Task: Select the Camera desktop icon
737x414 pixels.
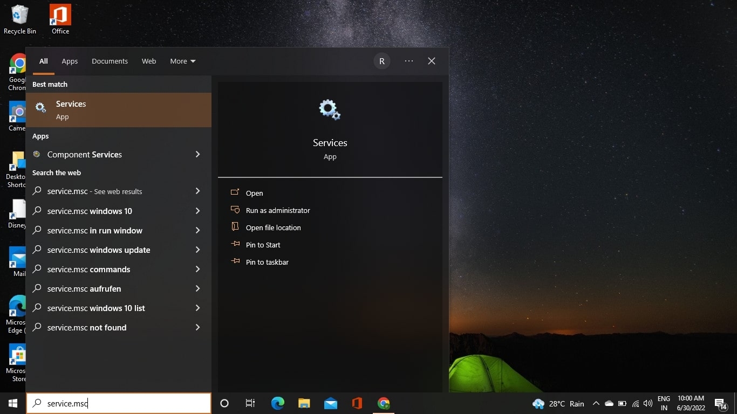Action: (x=17, y=116)
